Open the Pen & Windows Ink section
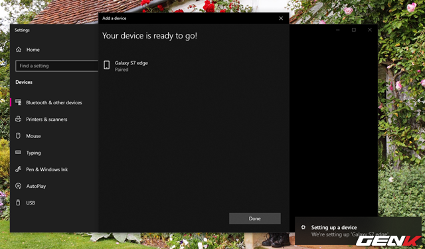This screenshot has width=425, height=249. (47, 169)
